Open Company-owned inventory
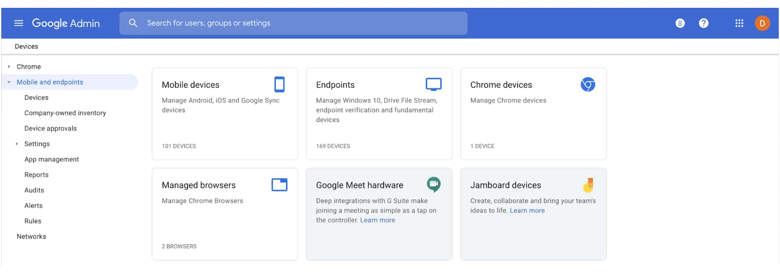 tap(65, 113)
